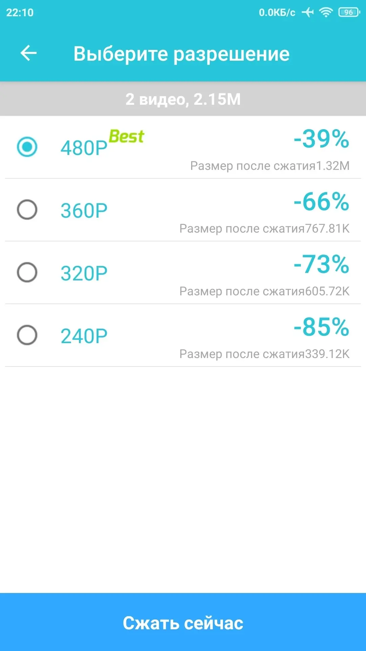This screenshot has height=651, width=366.
Task: Tap the 2 видео, 2.15M header
Action: (183, 99)
